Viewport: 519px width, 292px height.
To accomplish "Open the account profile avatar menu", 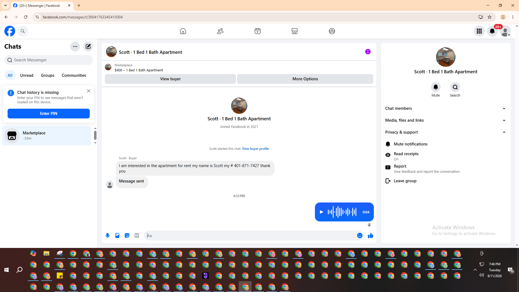I will click(505, 31).
